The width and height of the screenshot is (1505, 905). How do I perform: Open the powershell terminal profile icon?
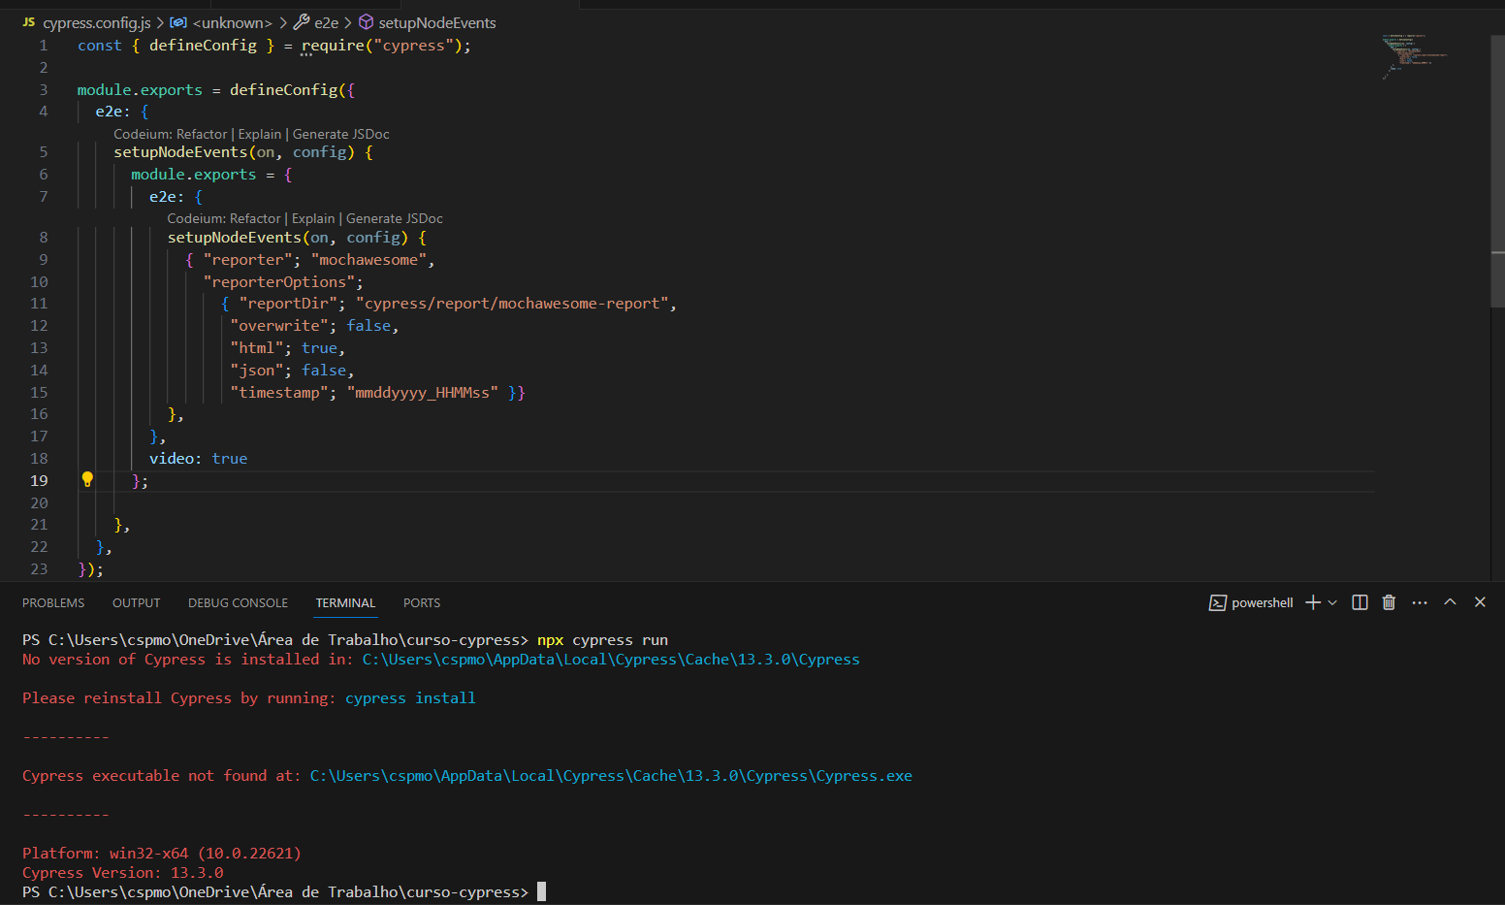click(x=1217, y=602)
